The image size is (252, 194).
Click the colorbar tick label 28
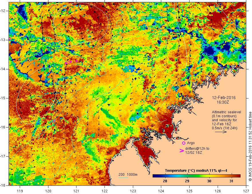pos(165,181)
